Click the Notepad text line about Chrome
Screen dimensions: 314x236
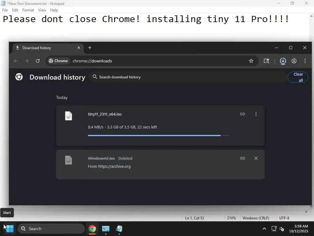(146, 19)
